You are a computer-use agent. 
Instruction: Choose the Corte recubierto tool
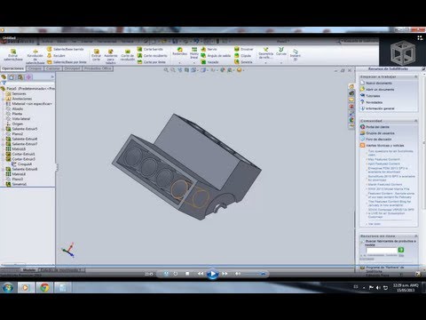[x=152, y=55]
